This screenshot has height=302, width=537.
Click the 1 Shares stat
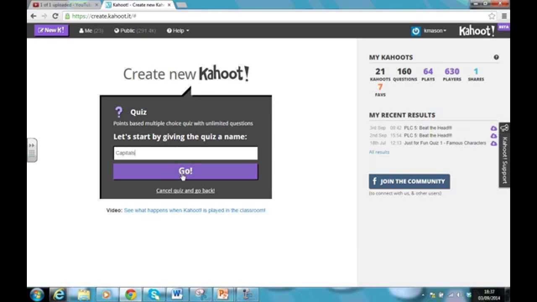click(x=476, y=74)
